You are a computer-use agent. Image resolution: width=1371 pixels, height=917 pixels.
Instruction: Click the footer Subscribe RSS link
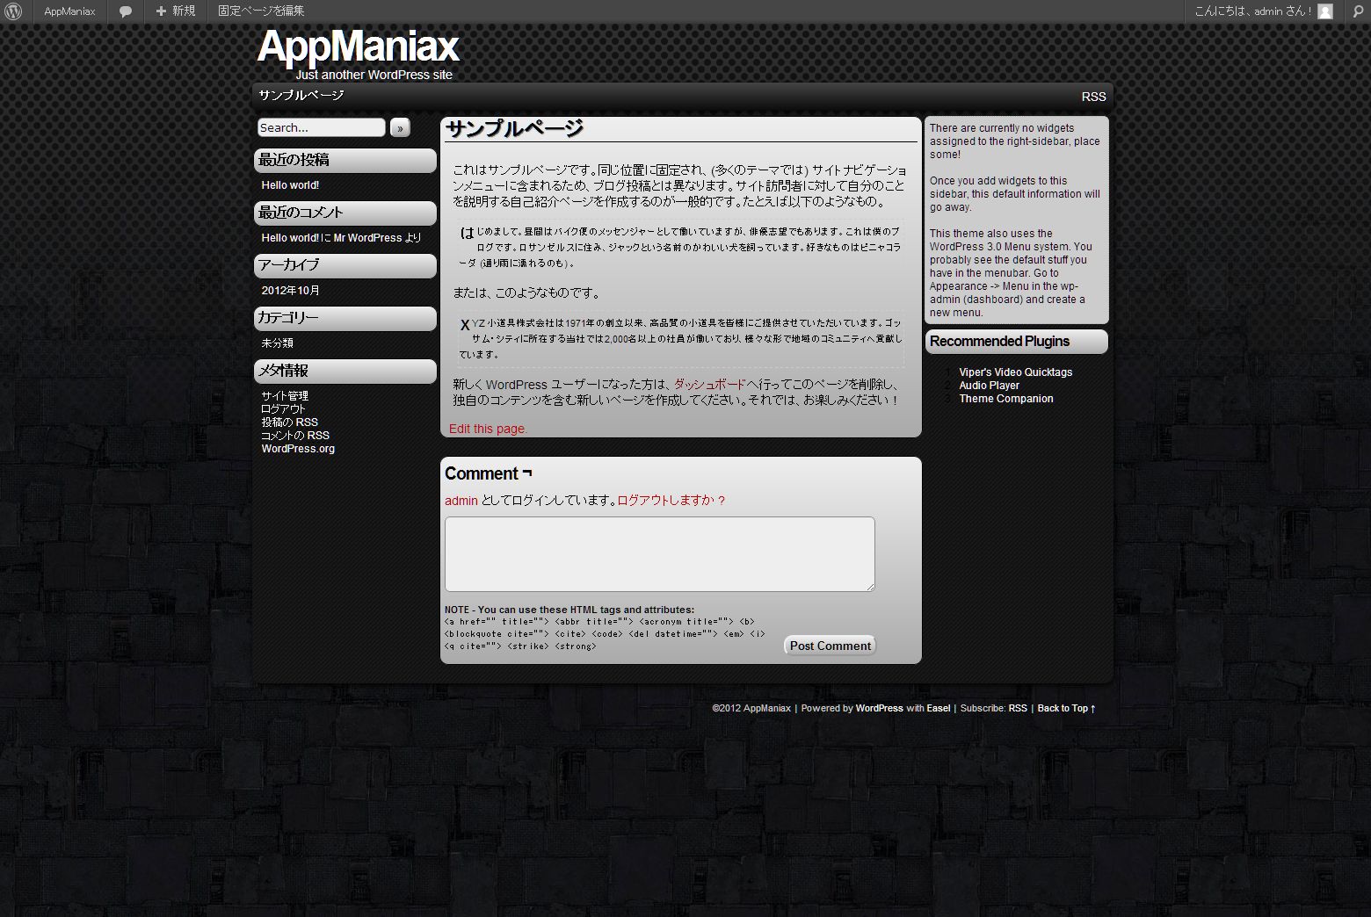pos(1018,708)
